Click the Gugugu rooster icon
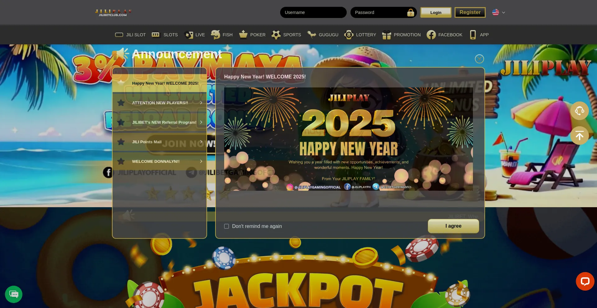 (312, 34)
